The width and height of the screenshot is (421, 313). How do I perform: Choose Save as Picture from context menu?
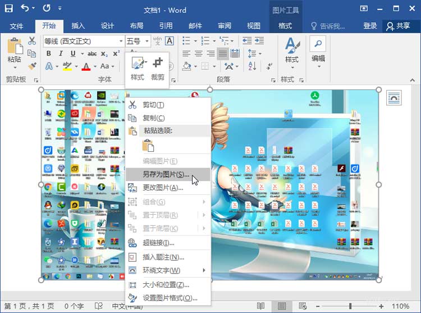(168, 174)
